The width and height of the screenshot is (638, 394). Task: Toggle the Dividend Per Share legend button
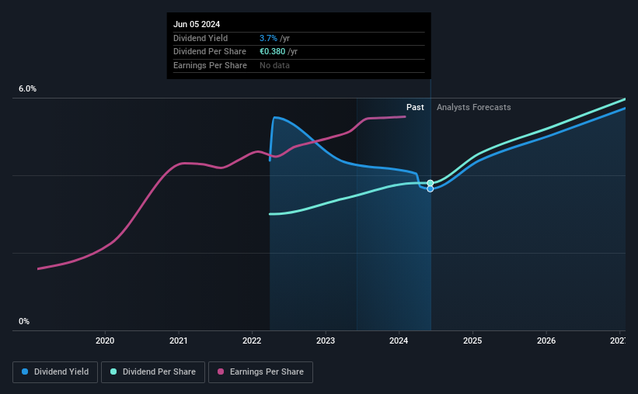point(153,372)
